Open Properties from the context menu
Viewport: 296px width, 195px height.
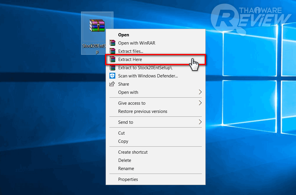click(x=155, y=179)
